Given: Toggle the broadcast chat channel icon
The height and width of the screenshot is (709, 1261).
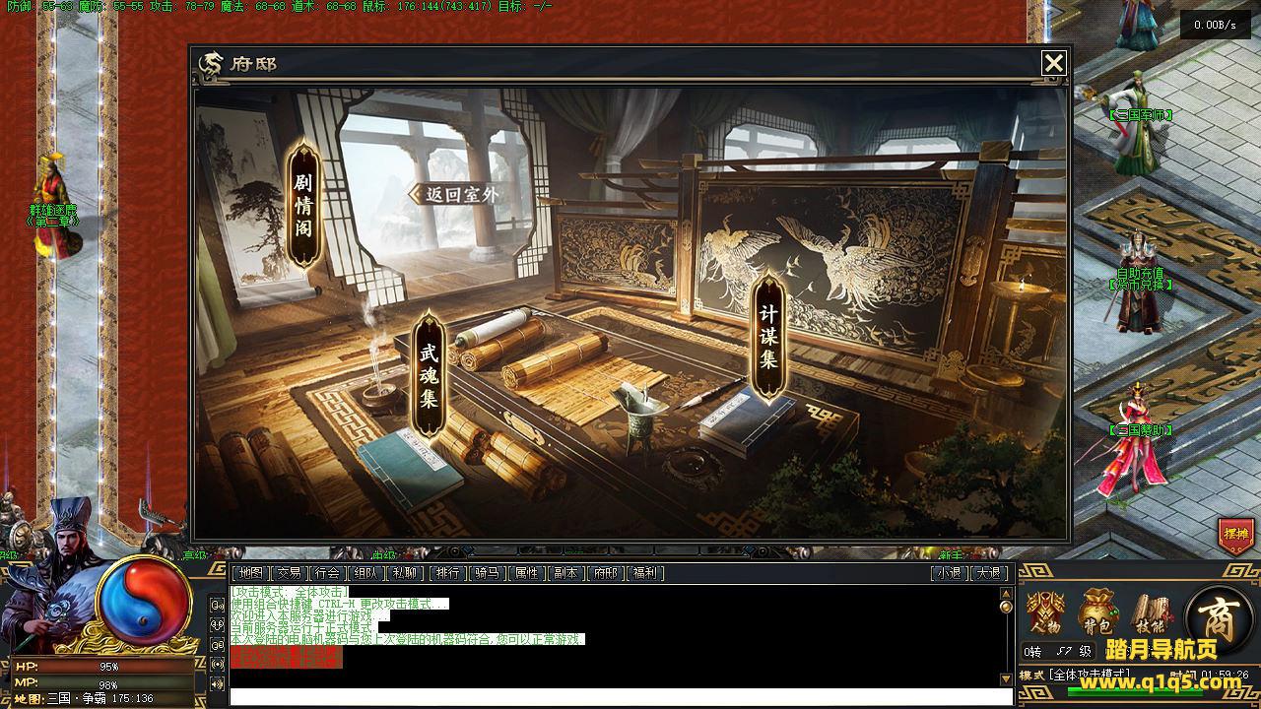Looking at the screenshot, I should (x=218, y=665).
